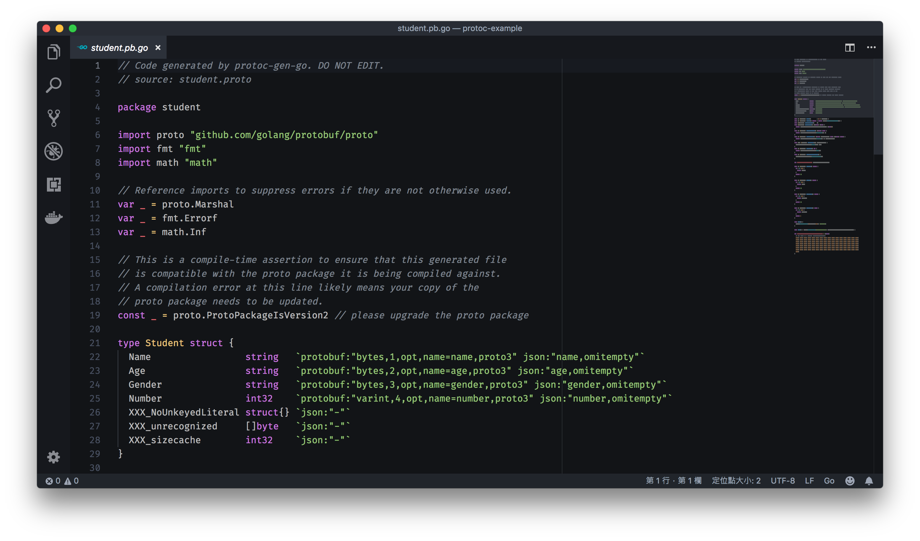The height and width of the screenshot is (541, 920).
Task: Select the student.pb.go editor tab
Action: click(118, 48)
